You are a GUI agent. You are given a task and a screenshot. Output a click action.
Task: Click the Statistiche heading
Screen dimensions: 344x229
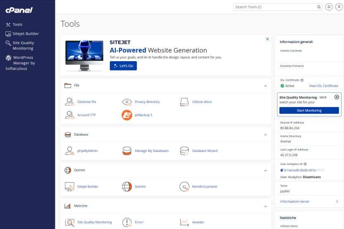coord(288,218)
